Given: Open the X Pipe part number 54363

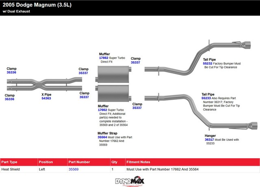Looking at the screenshot, I should [46, 98].
